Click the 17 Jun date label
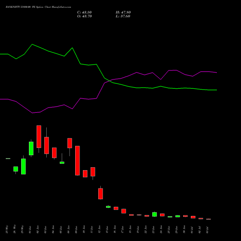241x241 pixels. [x=122, y=229]
